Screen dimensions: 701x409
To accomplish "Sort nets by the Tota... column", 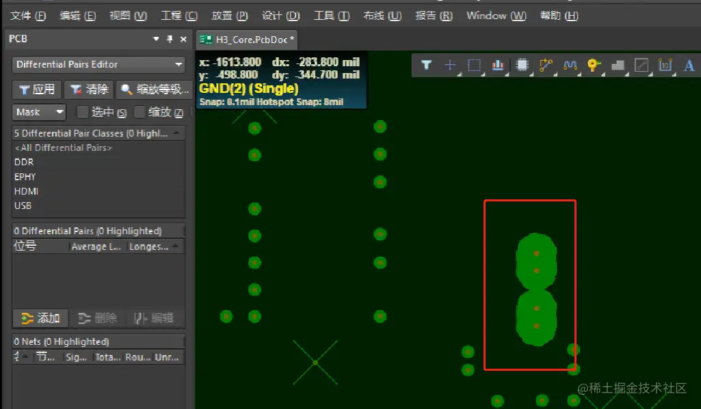I will tap(107, 357).
